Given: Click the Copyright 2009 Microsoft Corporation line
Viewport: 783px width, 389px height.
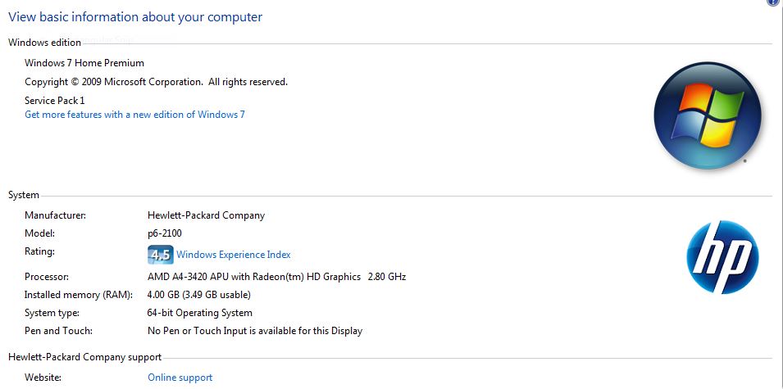Looking at the screenshot, I should pos(157,82).
